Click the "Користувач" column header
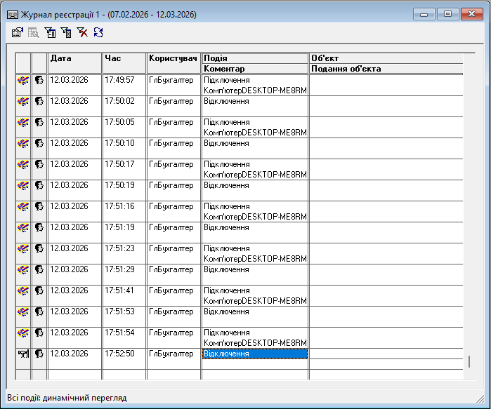 174,58
